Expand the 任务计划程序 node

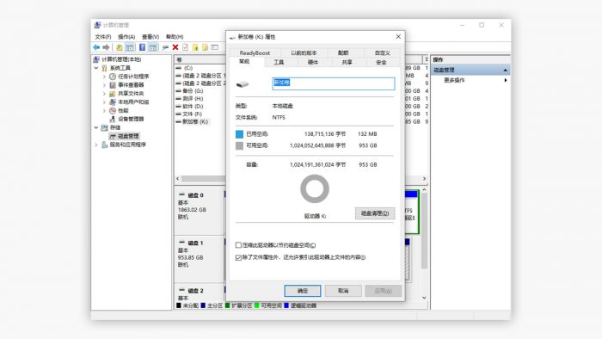click(104, 77)
